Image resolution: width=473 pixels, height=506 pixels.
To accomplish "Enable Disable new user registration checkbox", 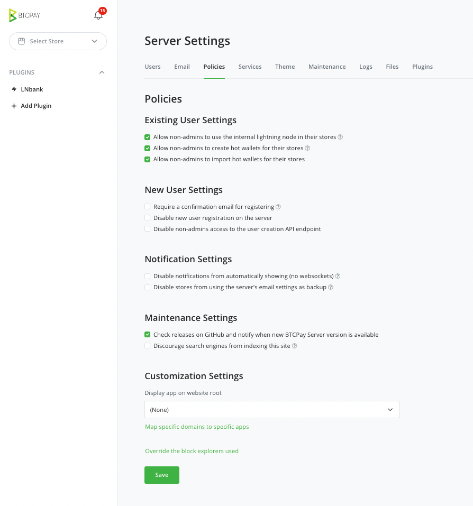I will [147, 218].
